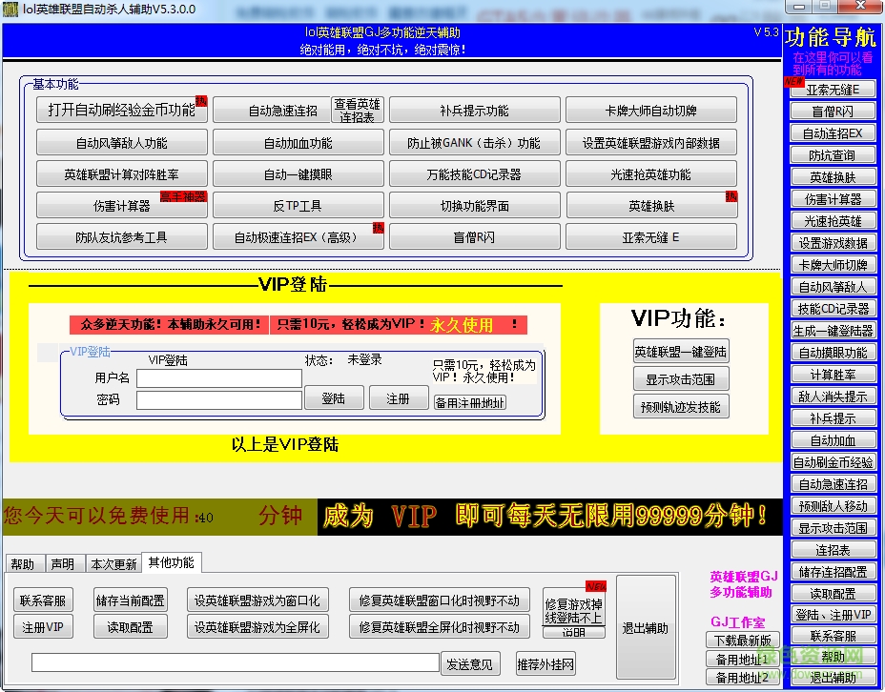Open 卡牌大师自动切牌 function

(x=650, y=111)
